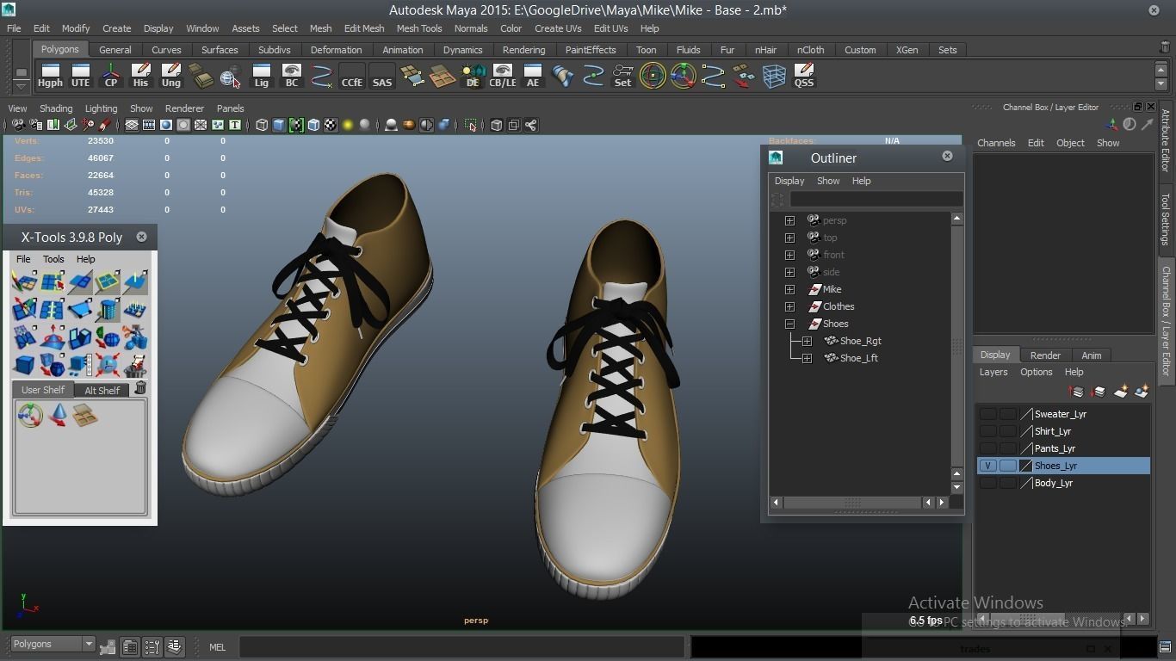
Task: Click the QSS shelf icon
Action: click(x=803, y=76)
